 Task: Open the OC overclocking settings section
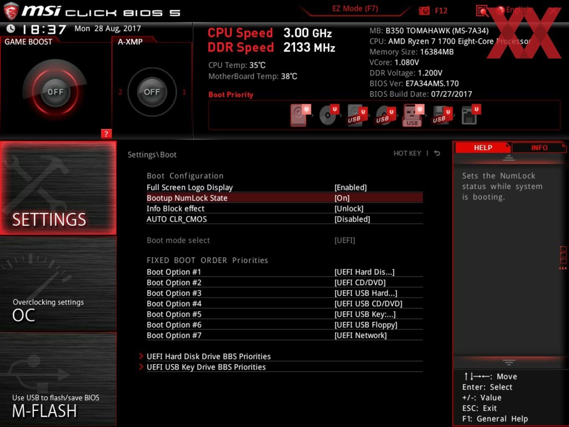(x=58, y=284)
